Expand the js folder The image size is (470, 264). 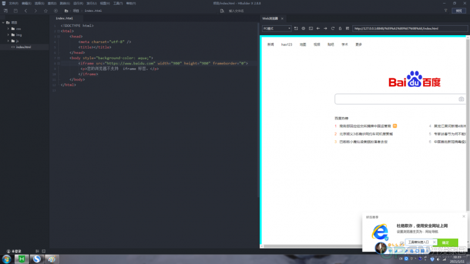point(8,40)
